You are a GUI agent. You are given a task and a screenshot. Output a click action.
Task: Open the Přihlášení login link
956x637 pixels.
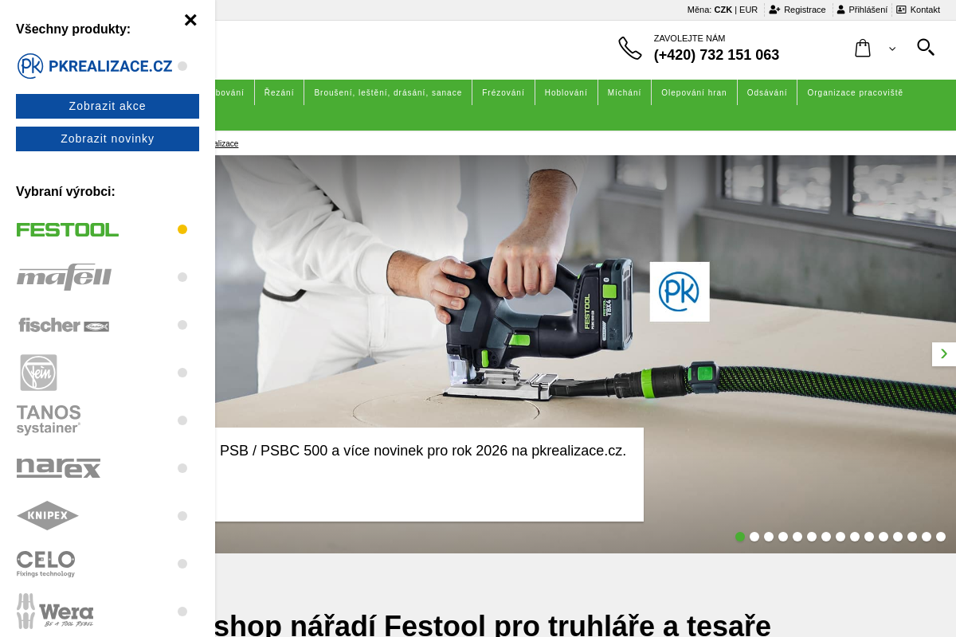click(868, 10)
